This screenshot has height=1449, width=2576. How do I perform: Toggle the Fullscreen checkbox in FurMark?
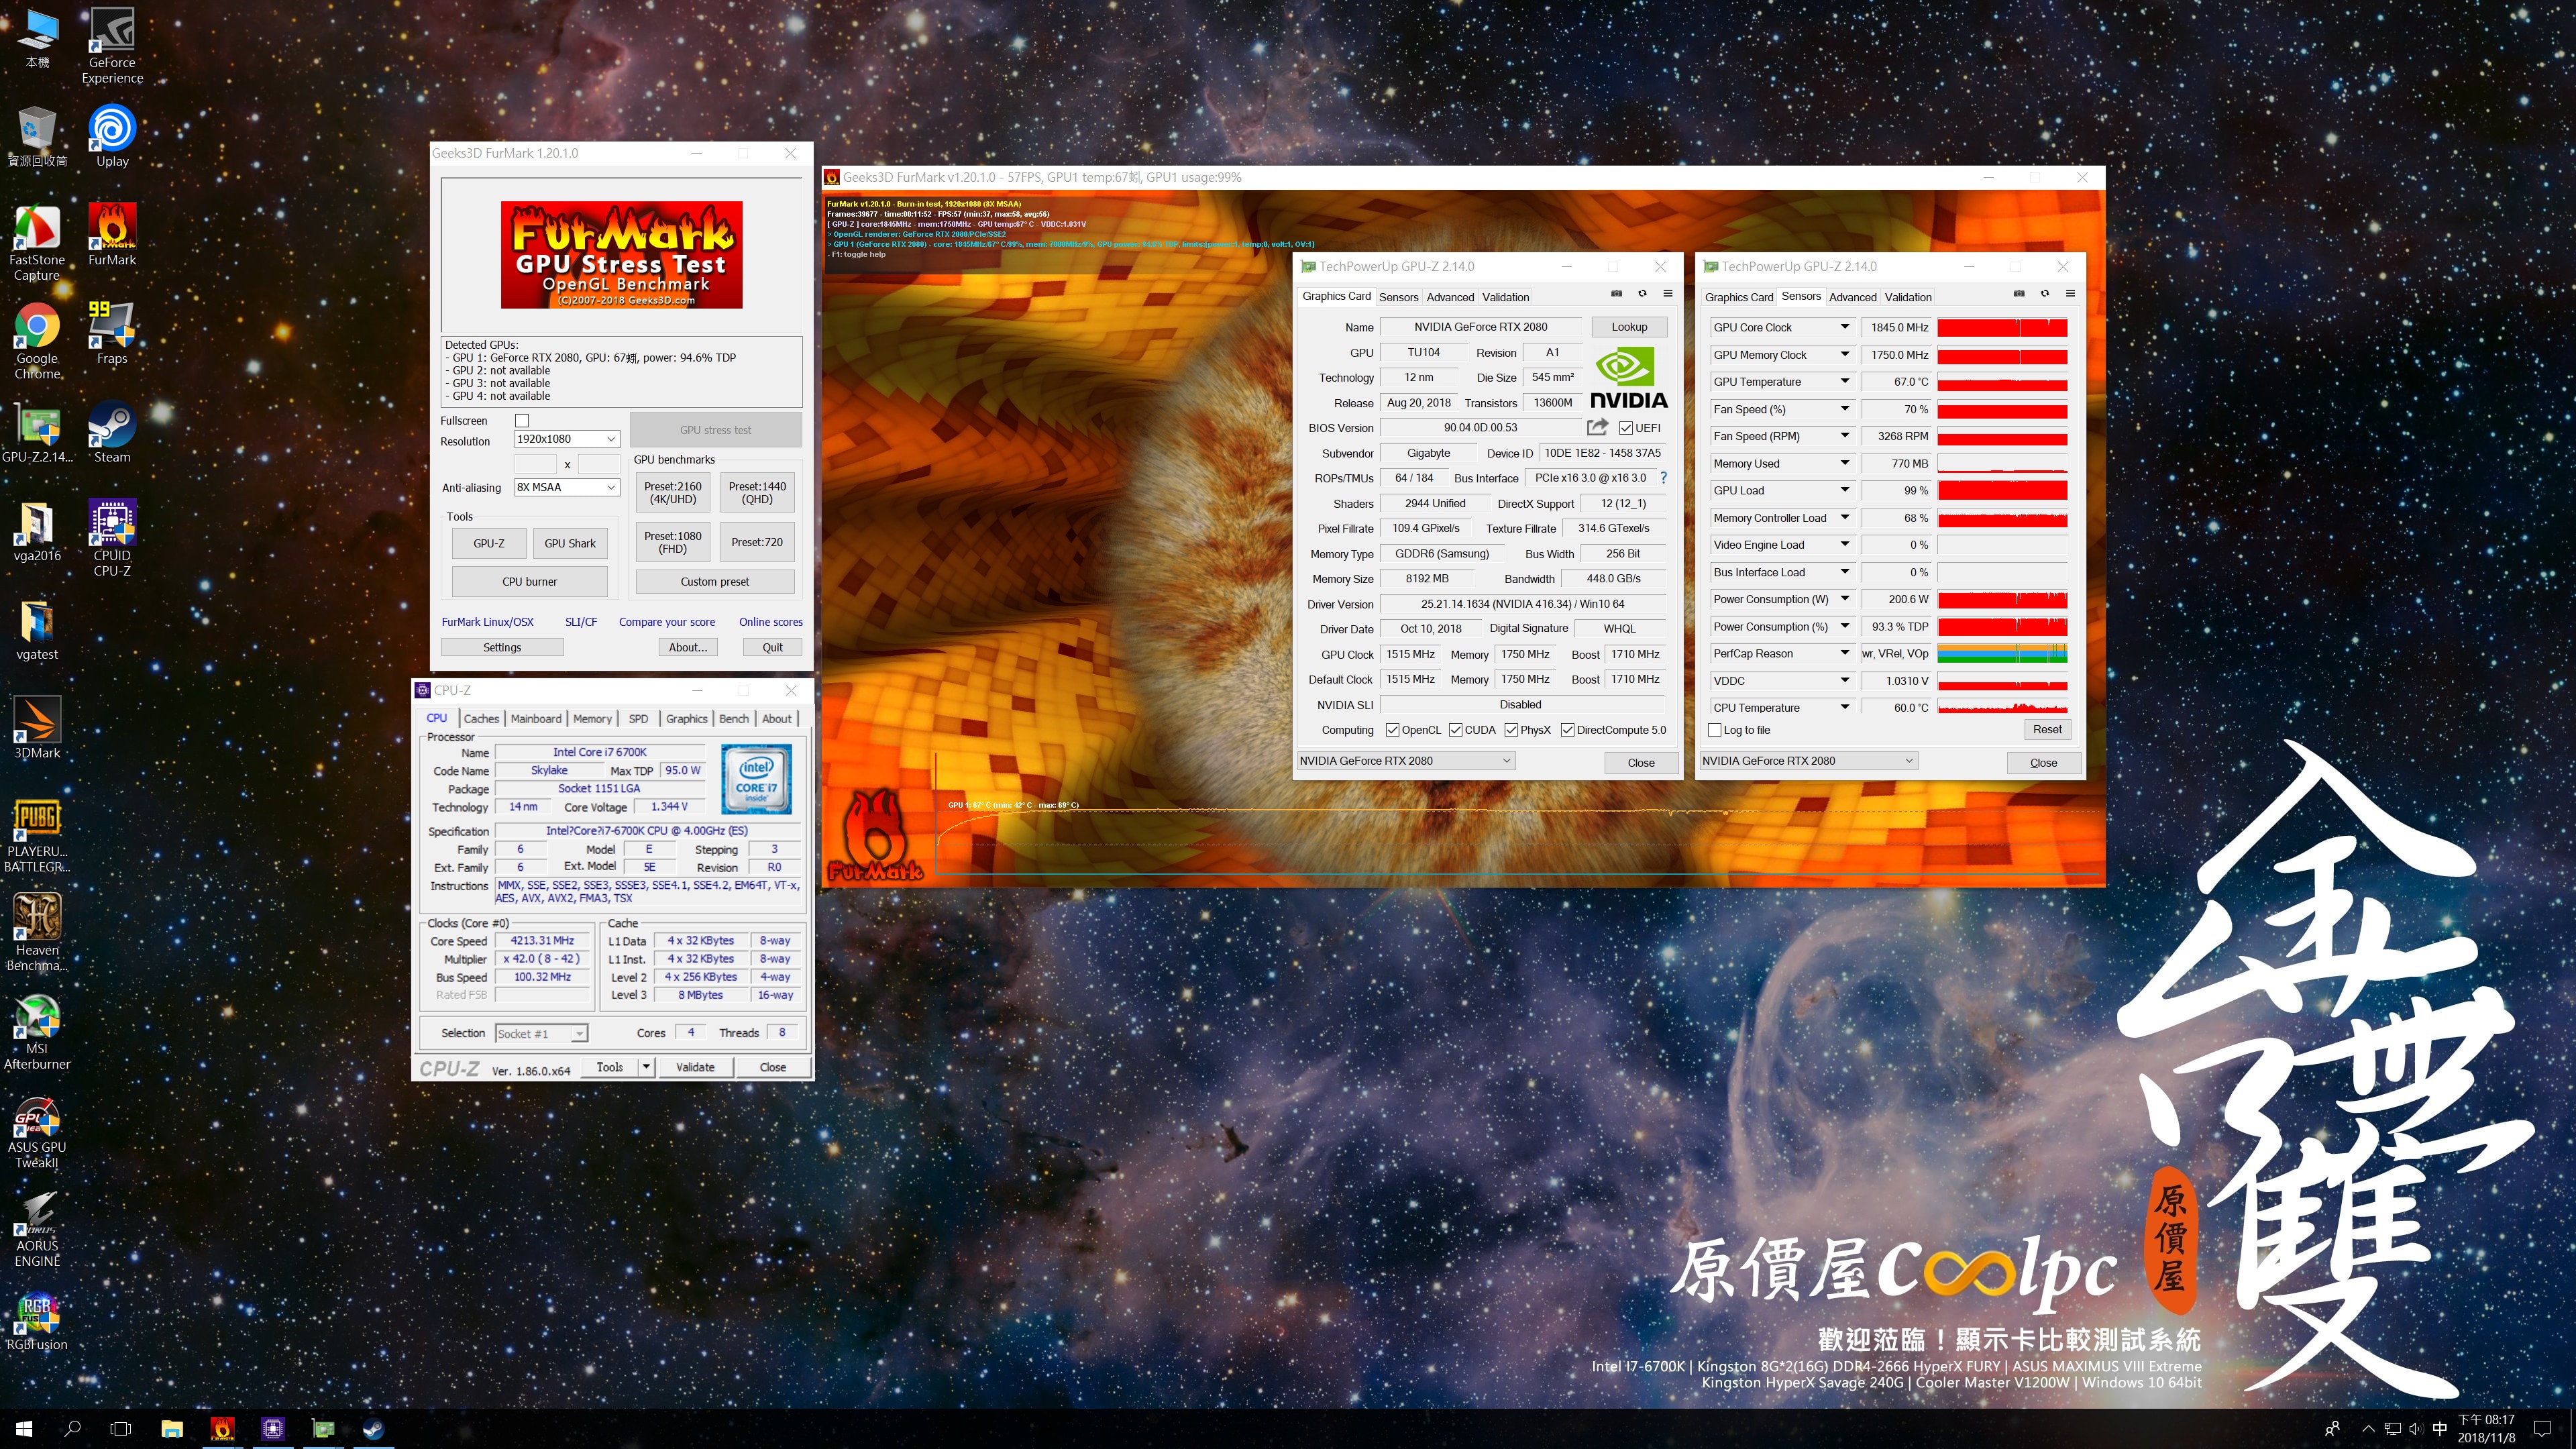coord(521,421)
